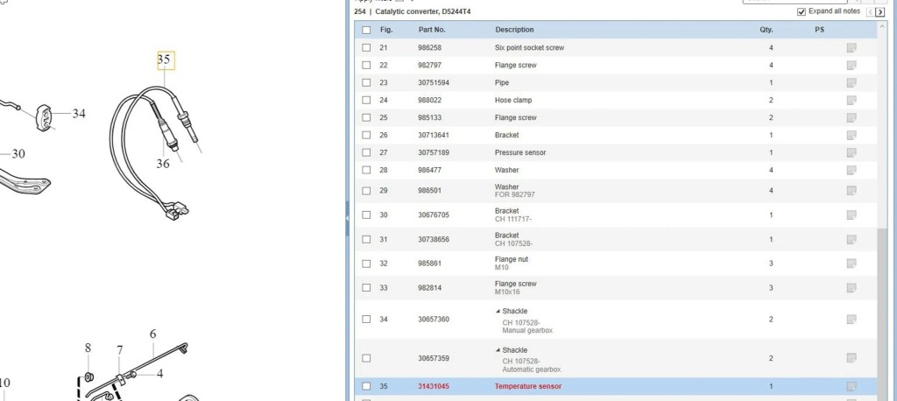
Task: Tick checkbox for Flange nut 985861
Action: [366, 264]
